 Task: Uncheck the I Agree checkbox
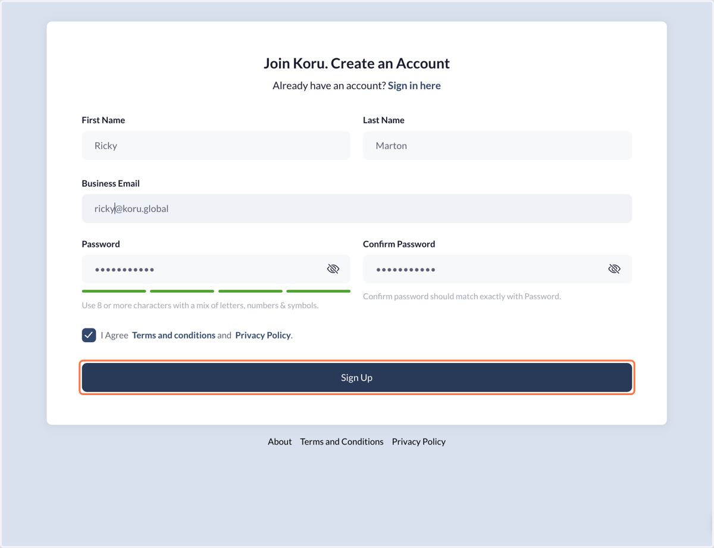tap(89, 335)
